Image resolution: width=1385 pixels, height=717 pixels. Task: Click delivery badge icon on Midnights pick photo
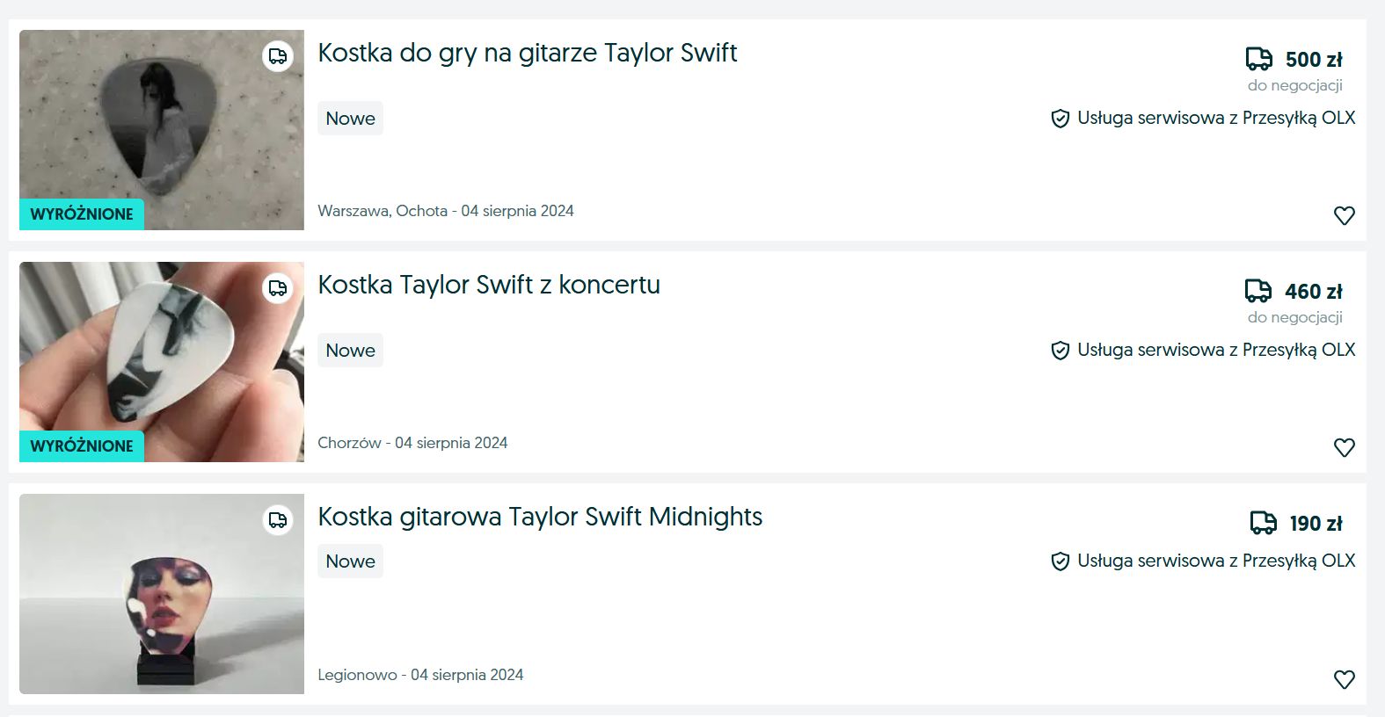(x=278, y=520)
